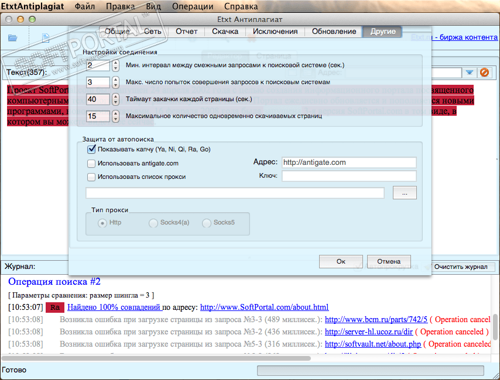The height and width of the screenshot is (380, 500).
Task: Open server-hl.ucoz.ru/dir link
Action: pyautogui.click(x=369, y=332)
